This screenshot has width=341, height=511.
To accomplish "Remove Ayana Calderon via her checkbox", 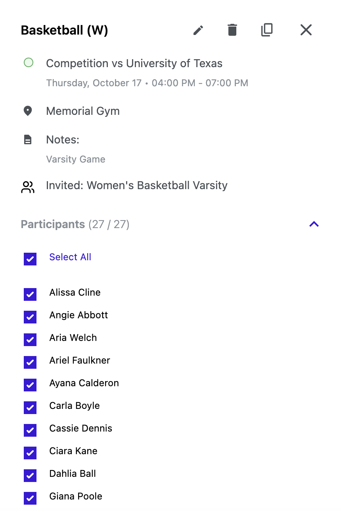I will point(30,385).
